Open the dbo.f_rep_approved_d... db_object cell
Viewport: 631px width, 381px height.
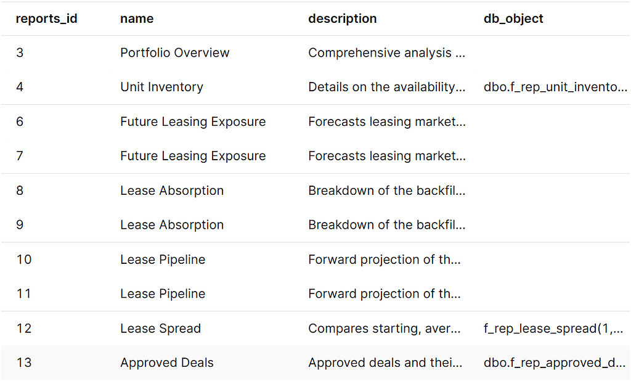point(555,363)
